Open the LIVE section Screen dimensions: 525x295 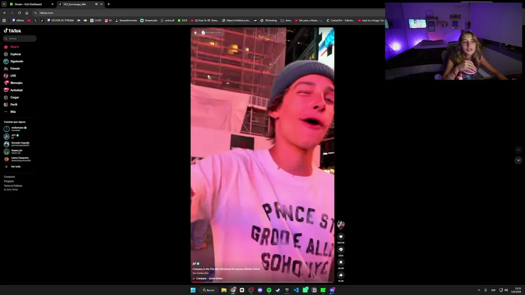coord(10,76)
